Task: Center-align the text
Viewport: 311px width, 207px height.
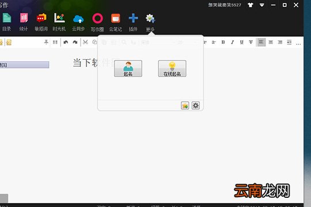Action: tap(271, 42)
